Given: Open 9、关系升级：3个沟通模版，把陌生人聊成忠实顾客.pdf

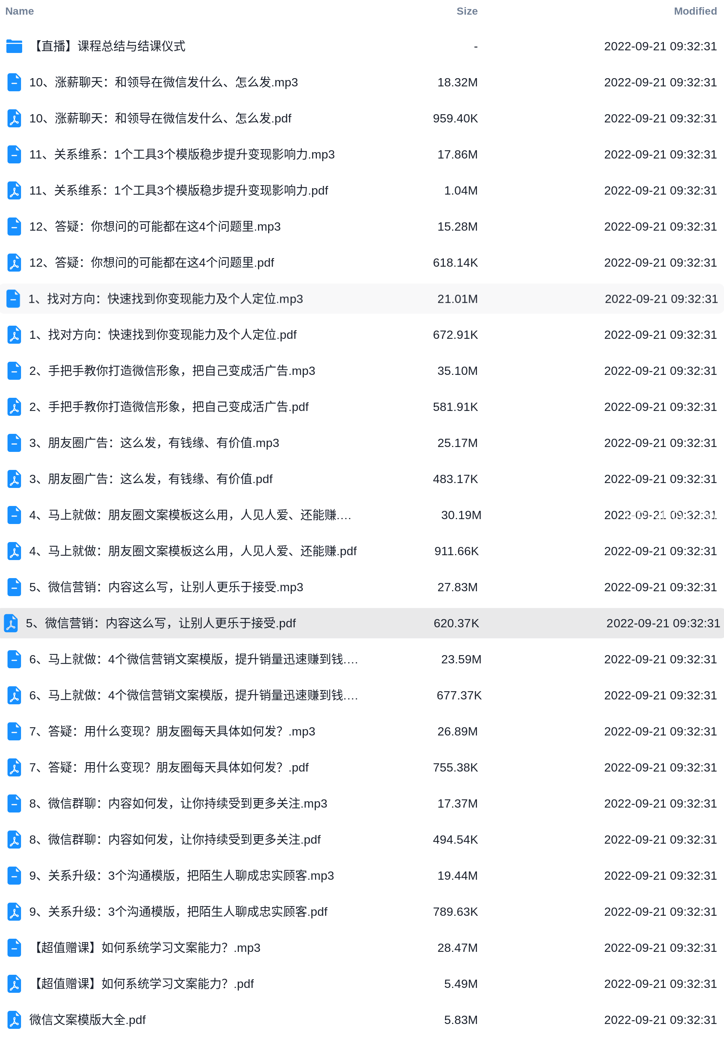Looking at the screenshot, I should pyautogui.click(x=178, y=912).
